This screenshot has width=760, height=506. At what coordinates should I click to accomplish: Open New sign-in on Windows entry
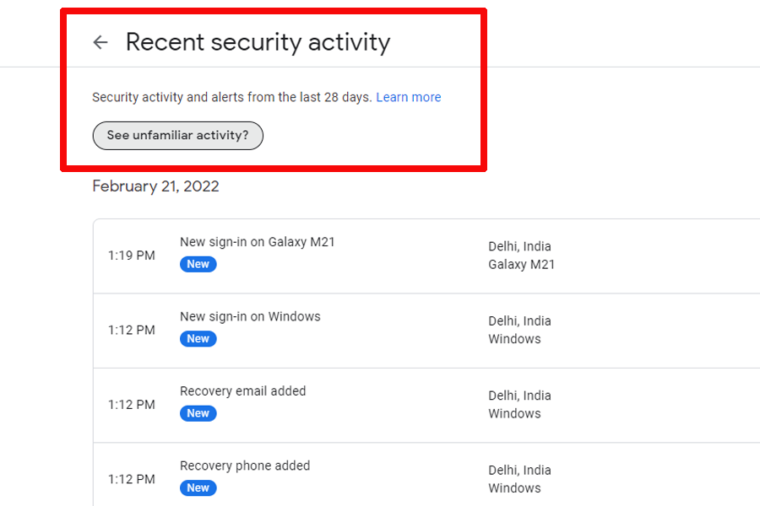pyautogui.click(x=250, y=317)
